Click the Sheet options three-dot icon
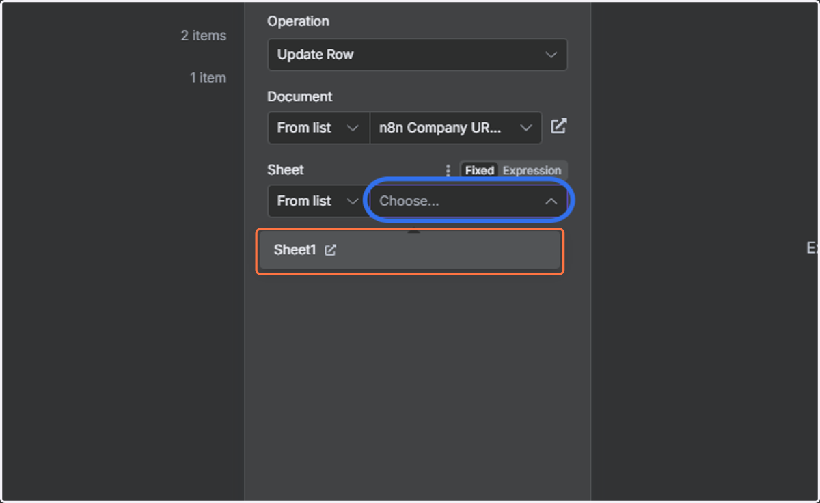This screenshot has width=820, height=503. click(x=448, y=170)
